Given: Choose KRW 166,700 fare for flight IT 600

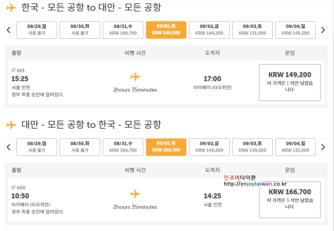Looking at the screenshot, I should tap(290, 199).
